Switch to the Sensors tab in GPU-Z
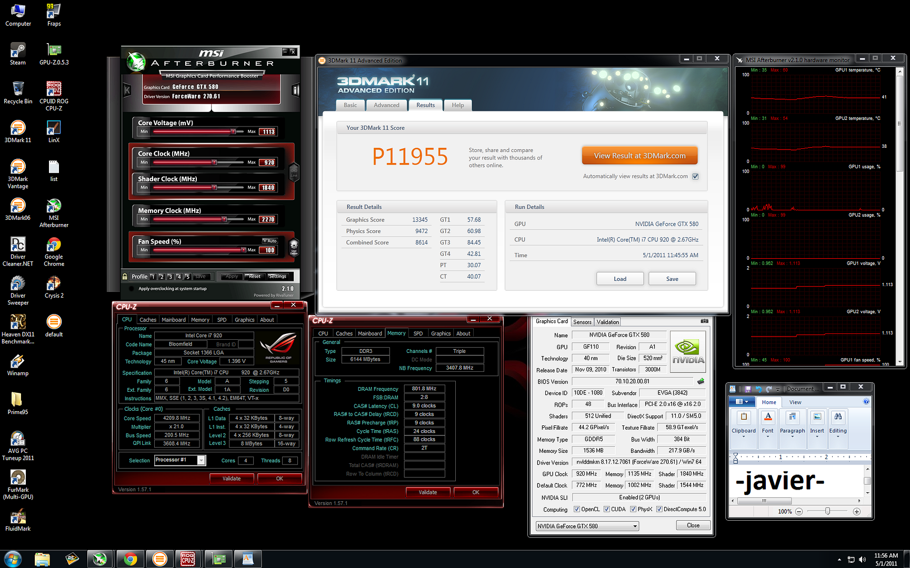The height and width of the screenshot is (568, 910). [582, 322]
